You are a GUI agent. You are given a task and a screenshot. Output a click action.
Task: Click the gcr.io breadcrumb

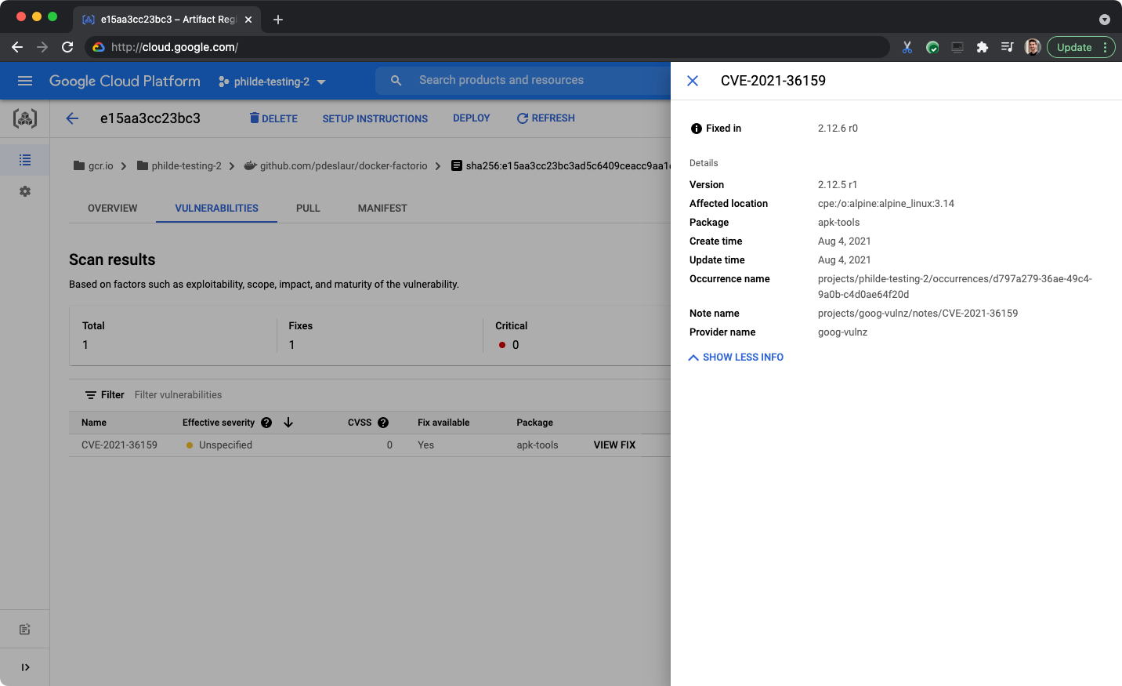[x=93, y=166]
